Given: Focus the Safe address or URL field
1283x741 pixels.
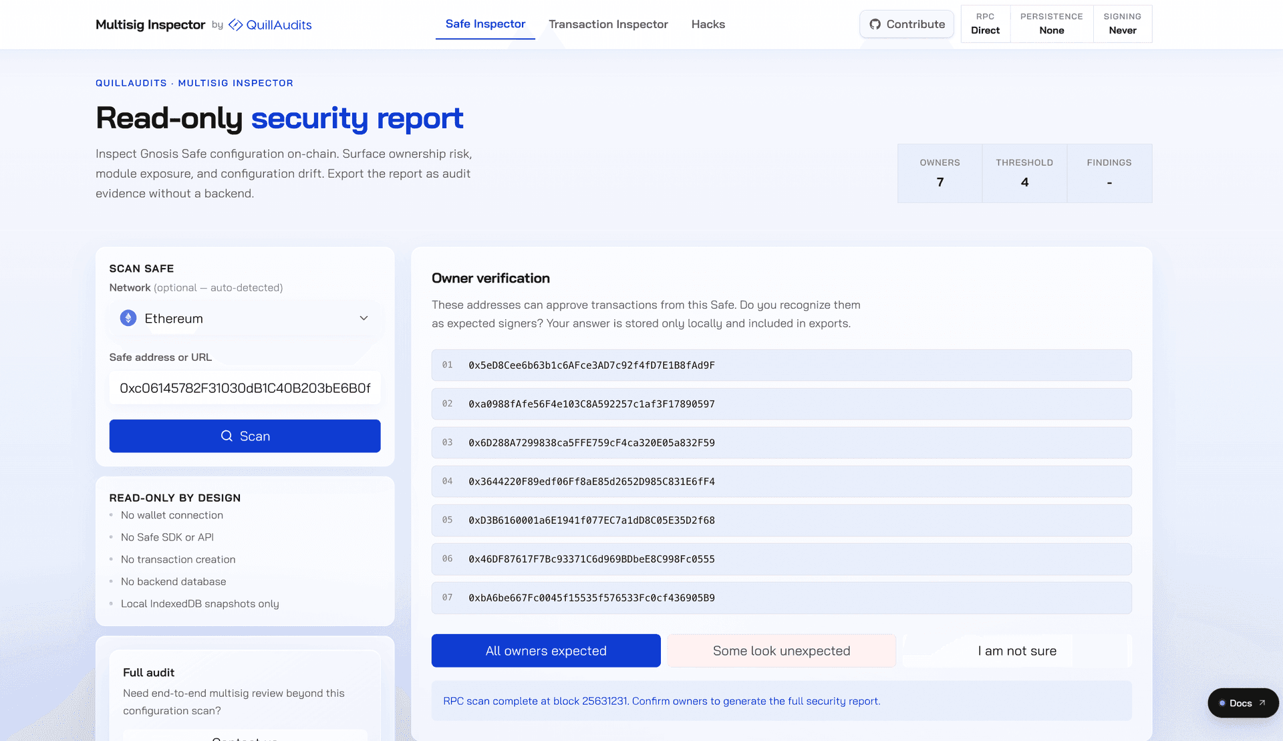Looking at the screenshot, I should pos(245,388).
